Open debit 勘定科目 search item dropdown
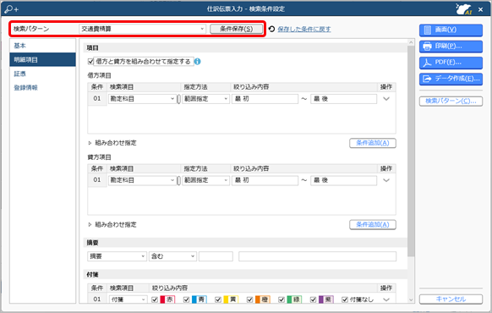Image resolution: width=492 pixels, height=313 pixels. (x=142, y=99)
